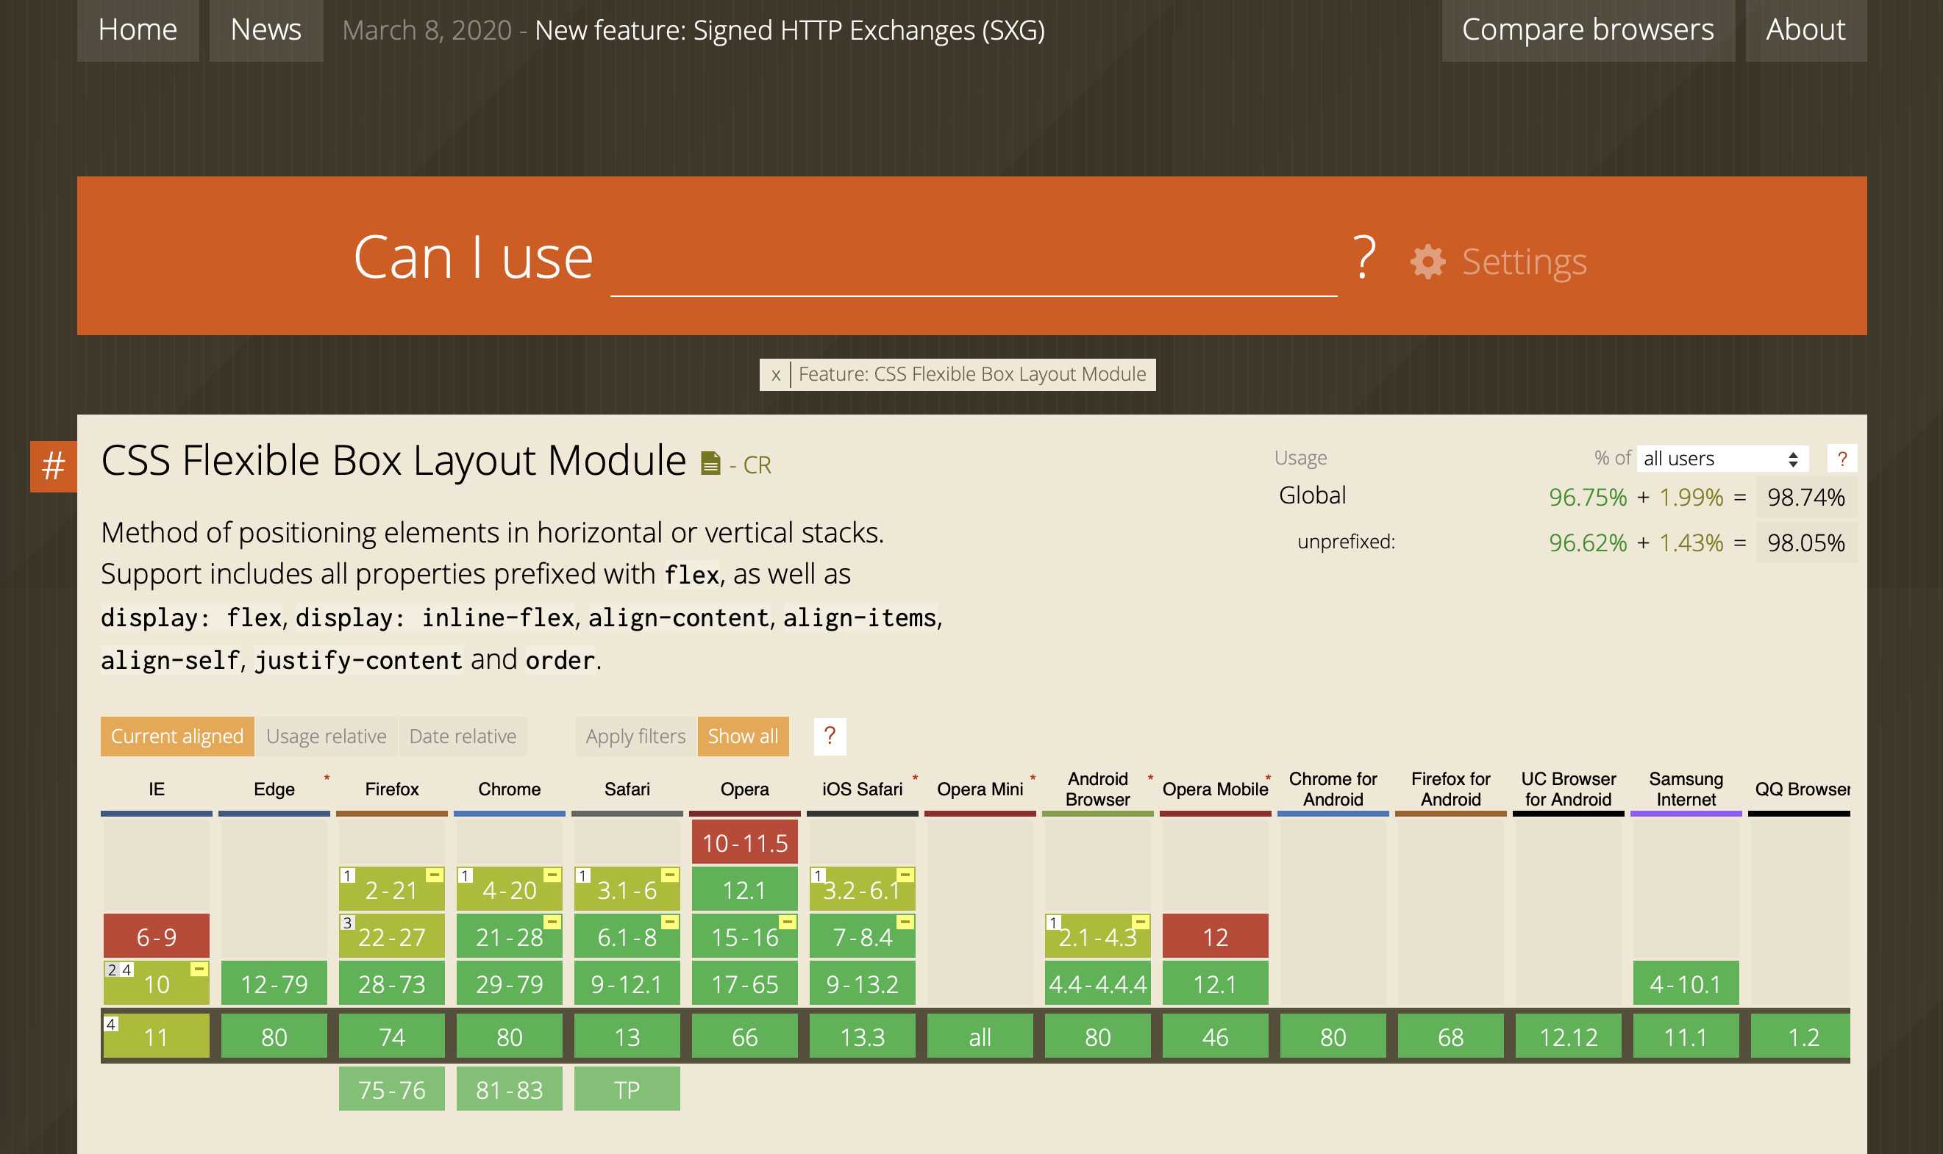Click the help question mark after Show all
This screenshot has width=1943, height=1154.
[830, 736]
